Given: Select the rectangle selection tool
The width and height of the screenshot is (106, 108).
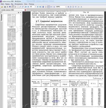Looking at the screenshot, I should click(x=18, y=7).
